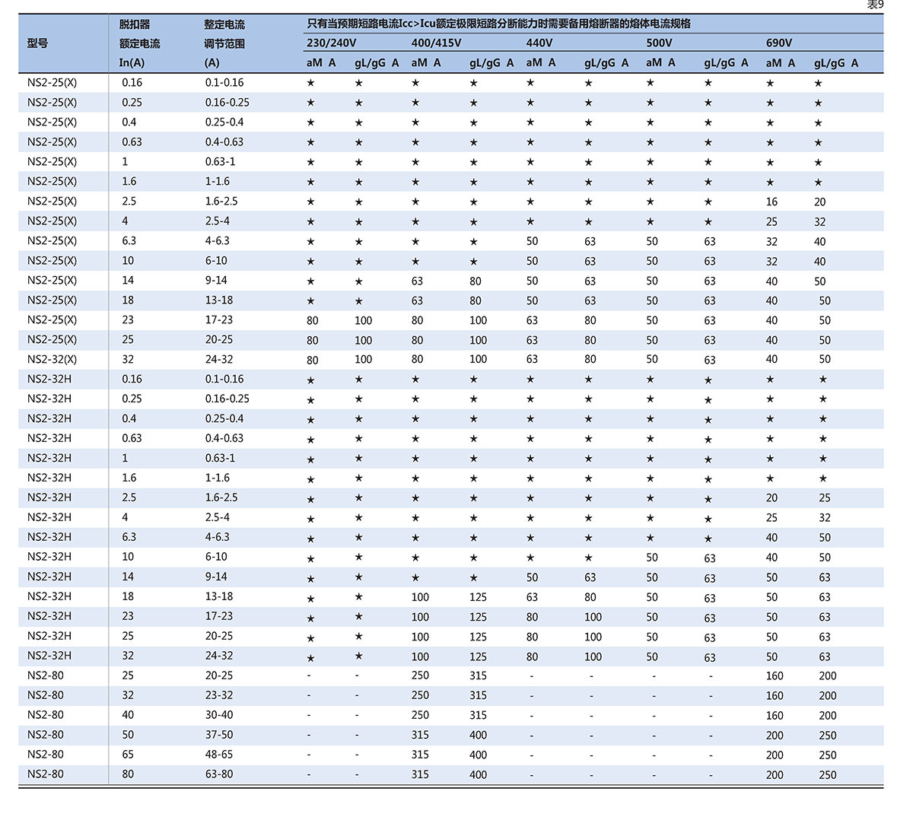Click the Icc>Icu fuse note header text

(x=498, y=24)
